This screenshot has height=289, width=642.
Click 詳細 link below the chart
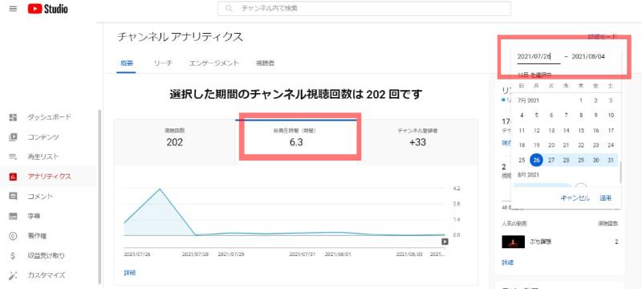click(x=129, y=273)
